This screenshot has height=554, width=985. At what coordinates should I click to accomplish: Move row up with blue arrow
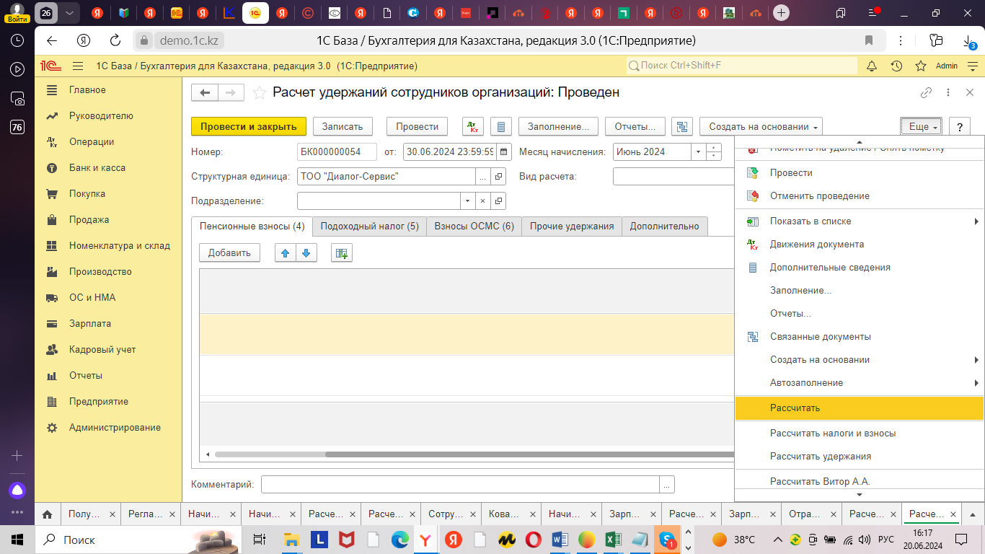[x=286, y=253]
